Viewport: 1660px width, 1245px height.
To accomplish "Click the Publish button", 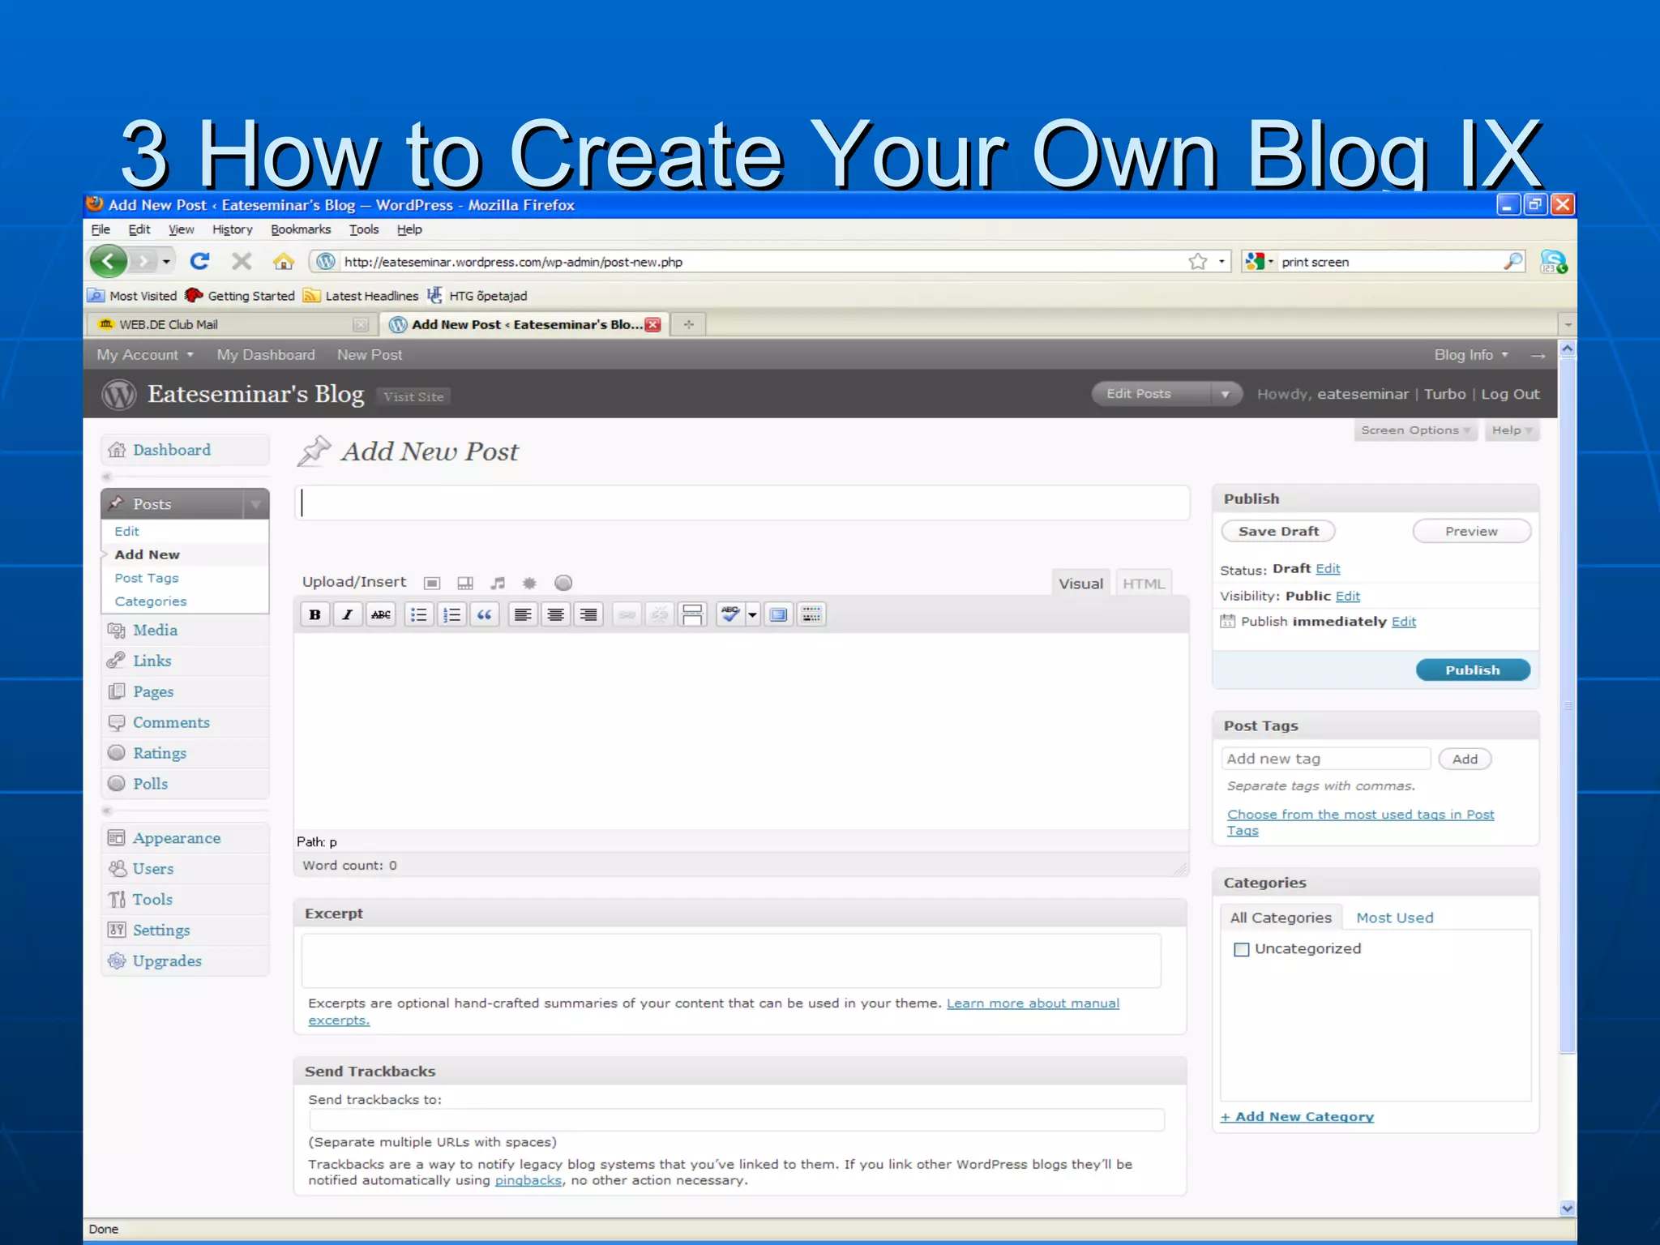I will [x=1473, y=670].
